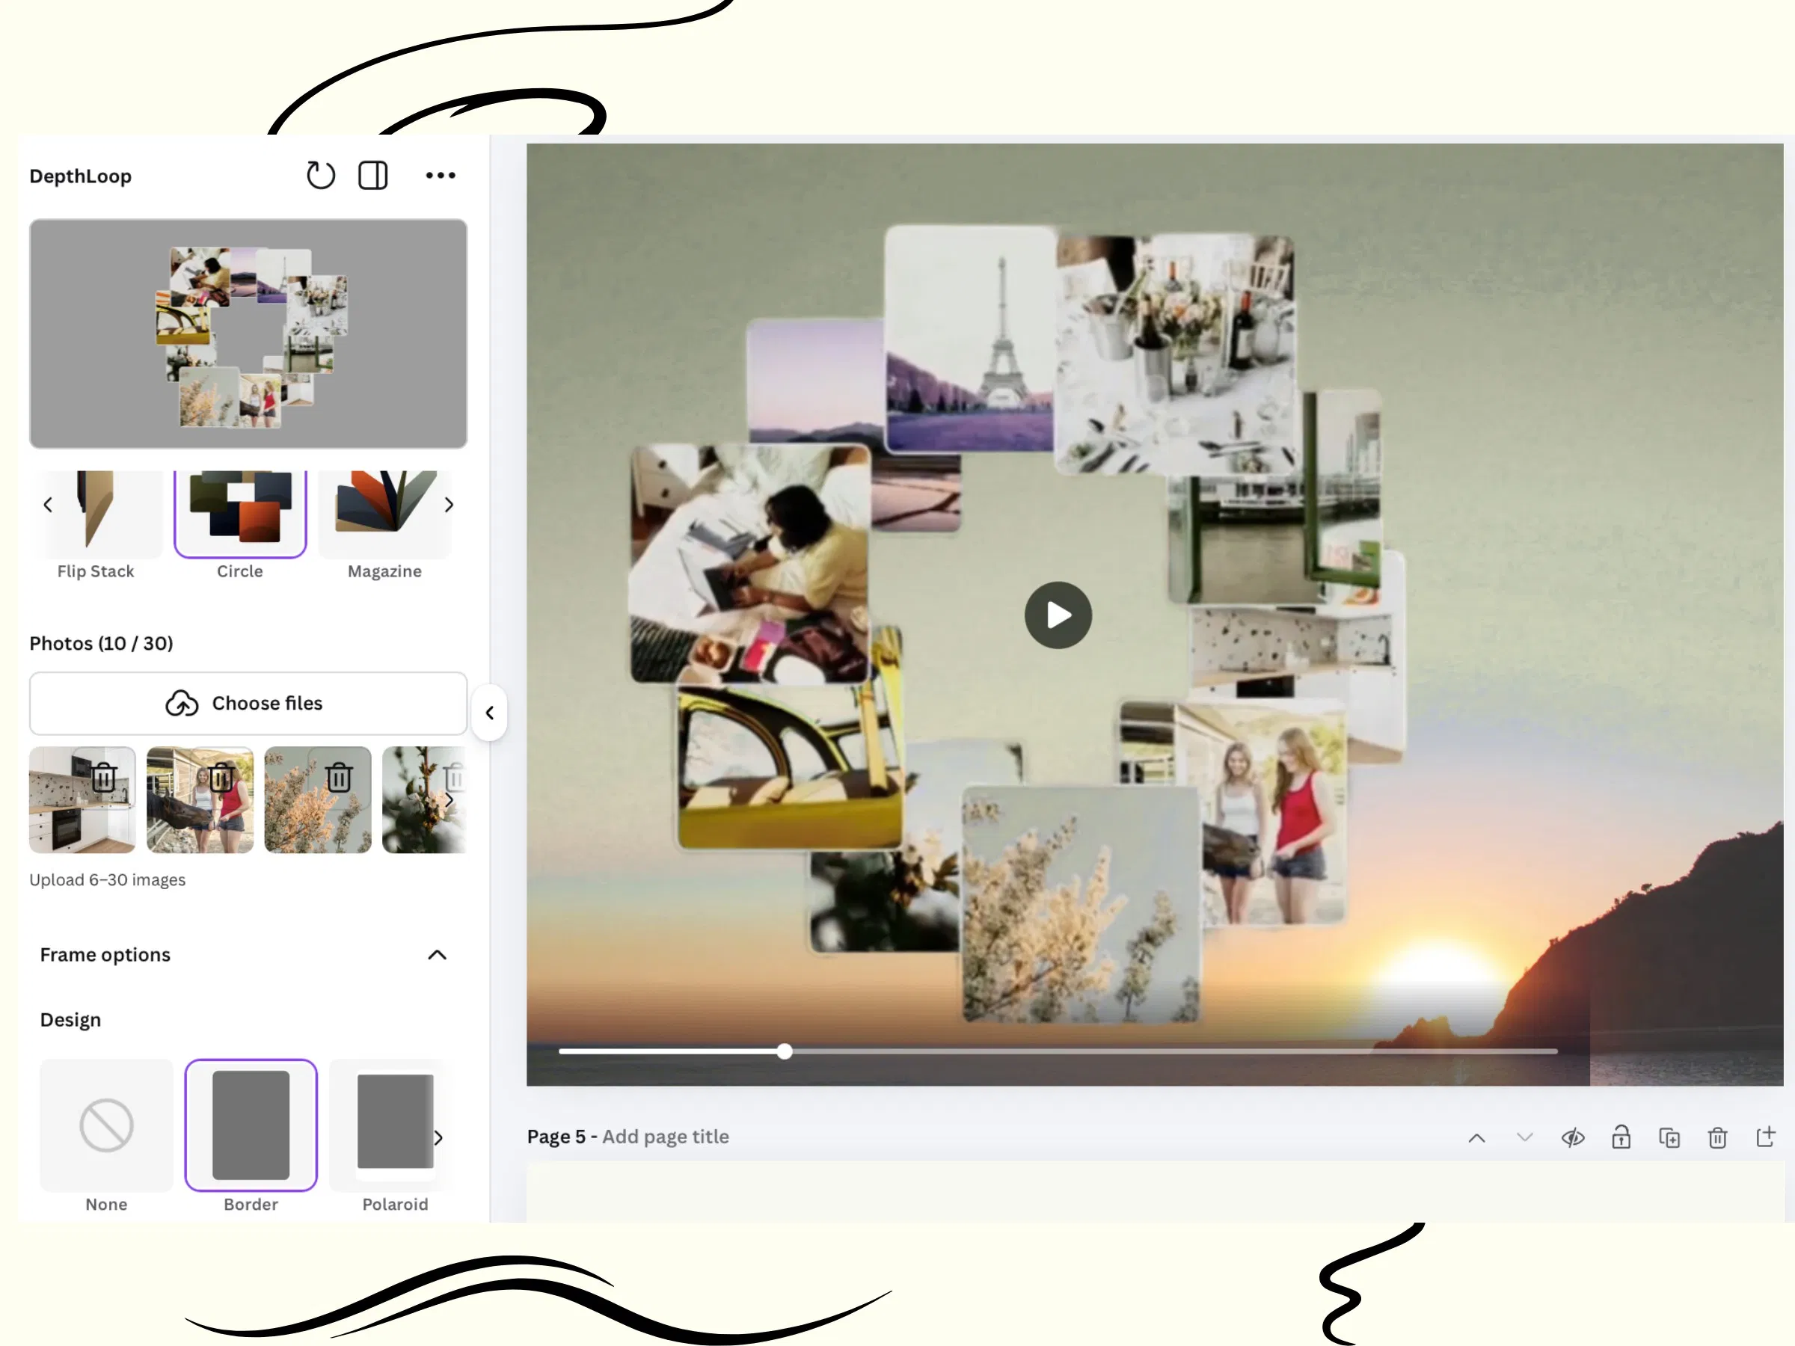This screenshot has height=1346, width=1795.
Task: Click the DepthLoop collage preview thumbnail
Action: pos(248,334)
